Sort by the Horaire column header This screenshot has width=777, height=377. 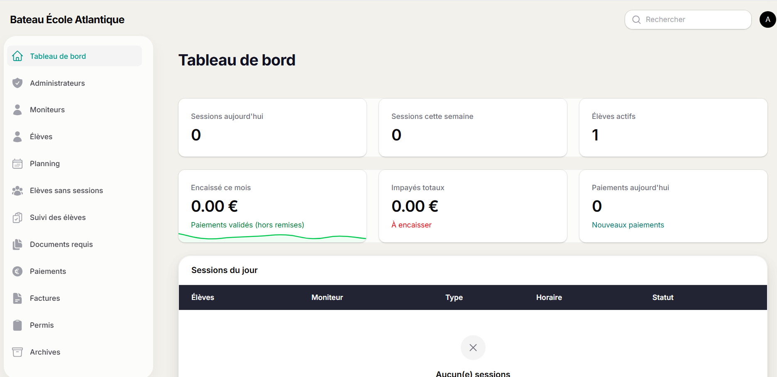tap(549, 297)
